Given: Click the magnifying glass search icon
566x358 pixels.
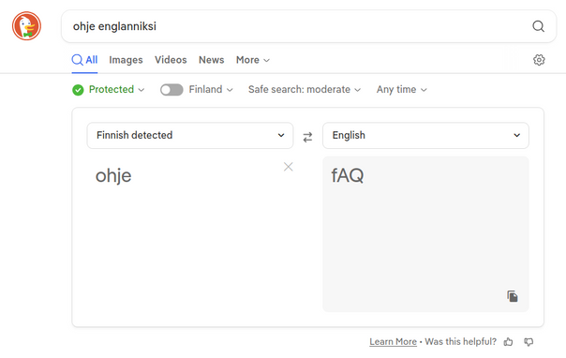Looking at the screenshot, I should [538, 26].
